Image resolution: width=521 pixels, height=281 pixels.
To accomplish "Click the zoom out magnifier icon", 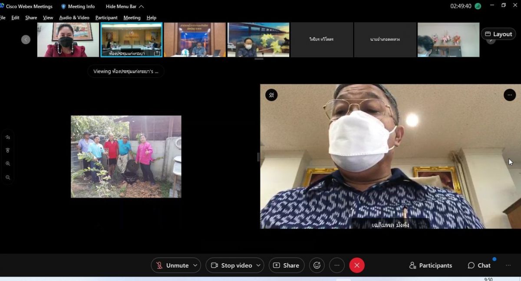I will point(8,177).
